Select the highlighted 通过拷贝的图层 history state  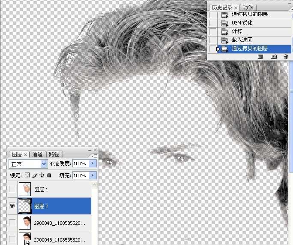point(250,48)
